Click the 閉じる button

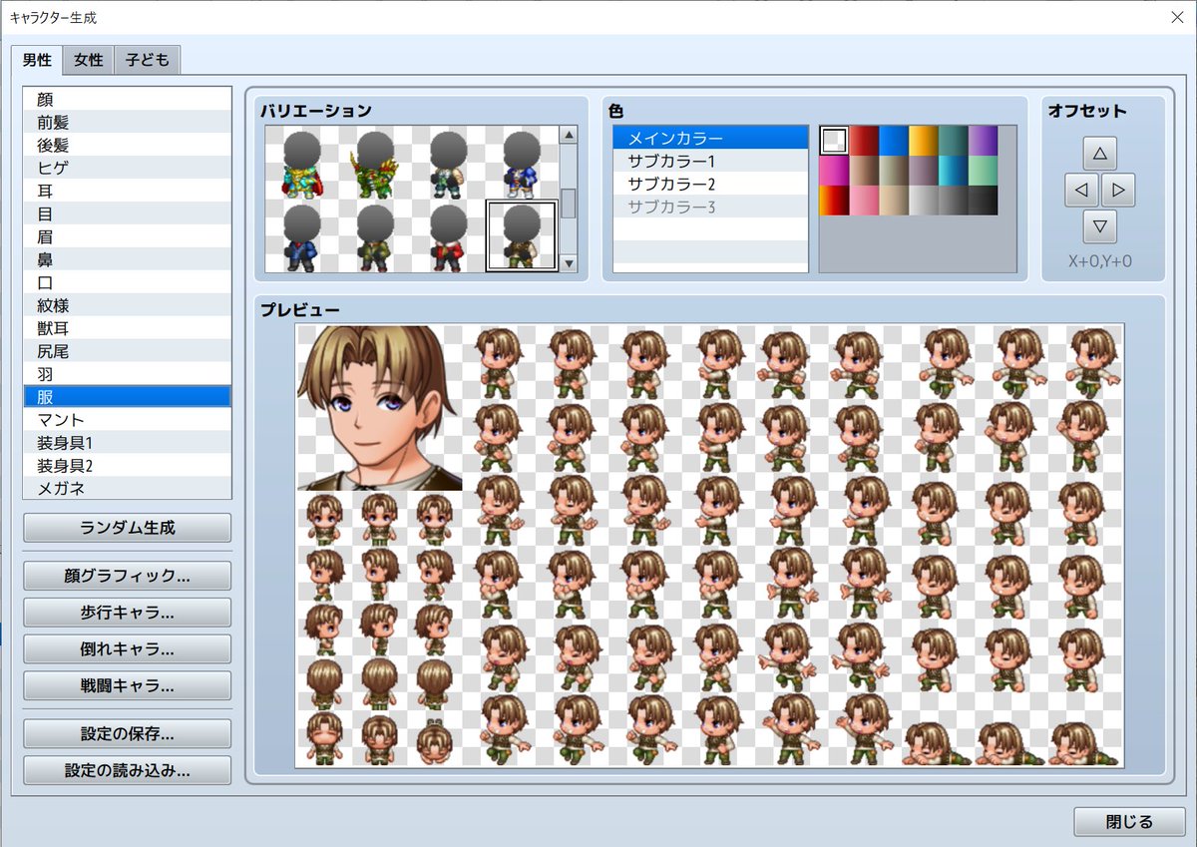pyautogui.click(x=1130, y=822)
